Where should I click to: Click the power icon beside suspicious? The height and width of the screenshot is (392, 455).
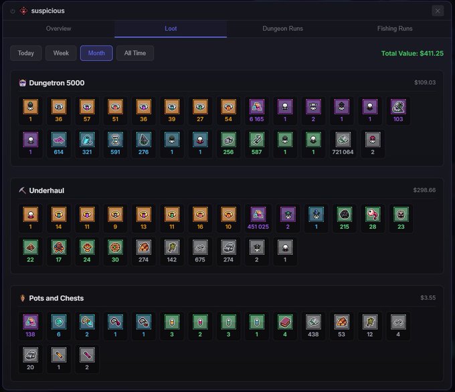[x=13, y=11]
